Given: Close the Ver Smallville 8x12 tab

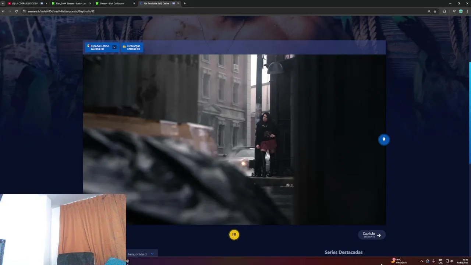Looking at the screenshot, I should coord(178,3).
